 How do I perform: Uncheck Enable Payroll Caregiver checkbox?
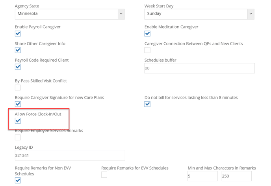coord(18,33)
